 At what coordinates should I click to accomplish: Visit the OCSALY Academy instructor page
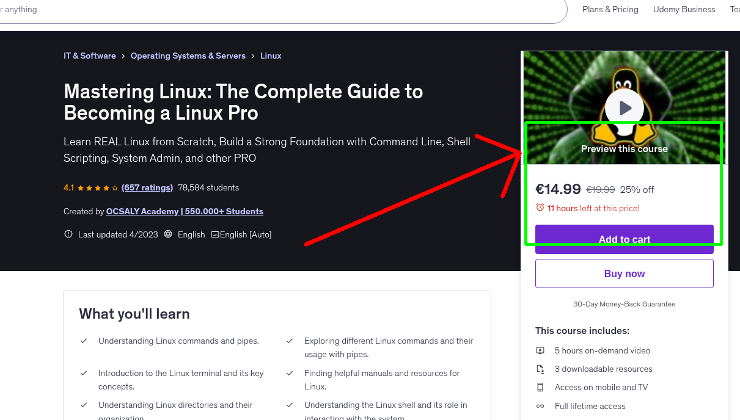tap(185, 211)
